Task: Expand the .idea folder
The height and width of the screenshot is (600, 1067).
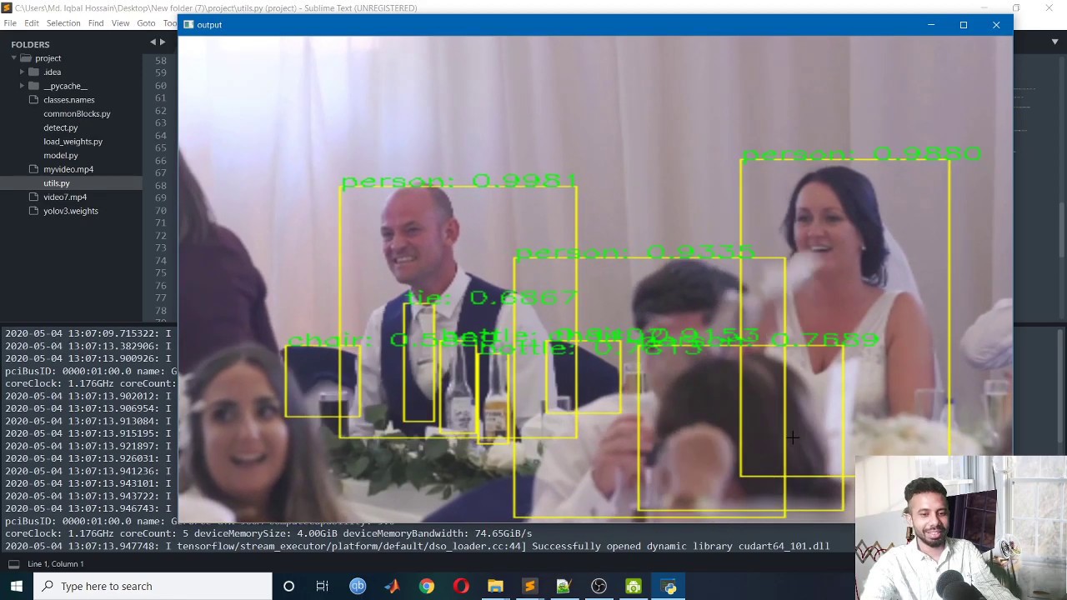Action: click(22, 72)
